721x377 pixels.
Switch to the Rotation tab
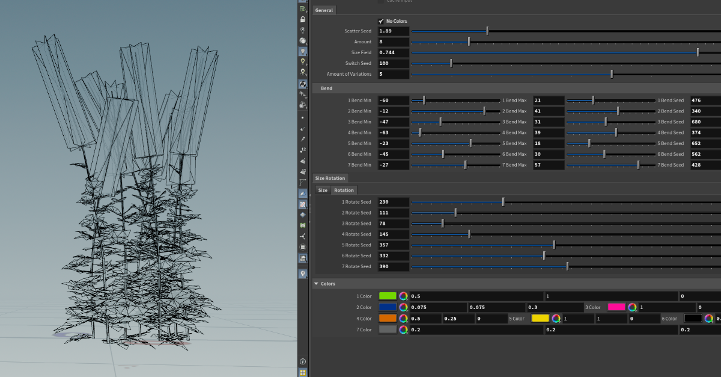[x=344, y=190]
